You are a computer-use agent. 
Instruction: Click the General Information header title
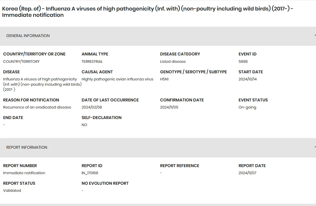pos(28,36)
